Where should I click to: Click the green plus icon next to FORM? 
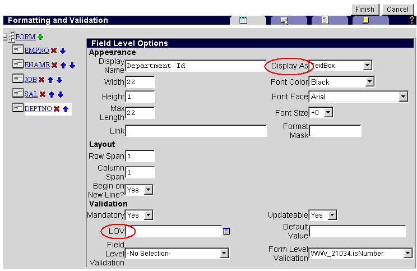[x=40, y=37]
